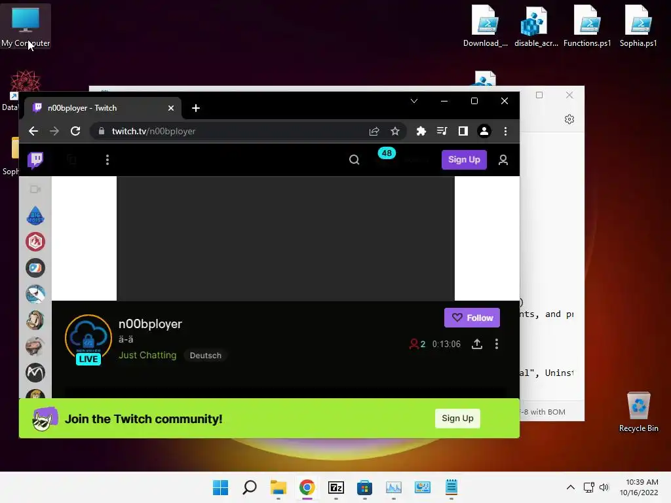Open volume control in system tray
Image resolution: width=671 pixels, height=503 pixels.
click(x=604, y=487)
